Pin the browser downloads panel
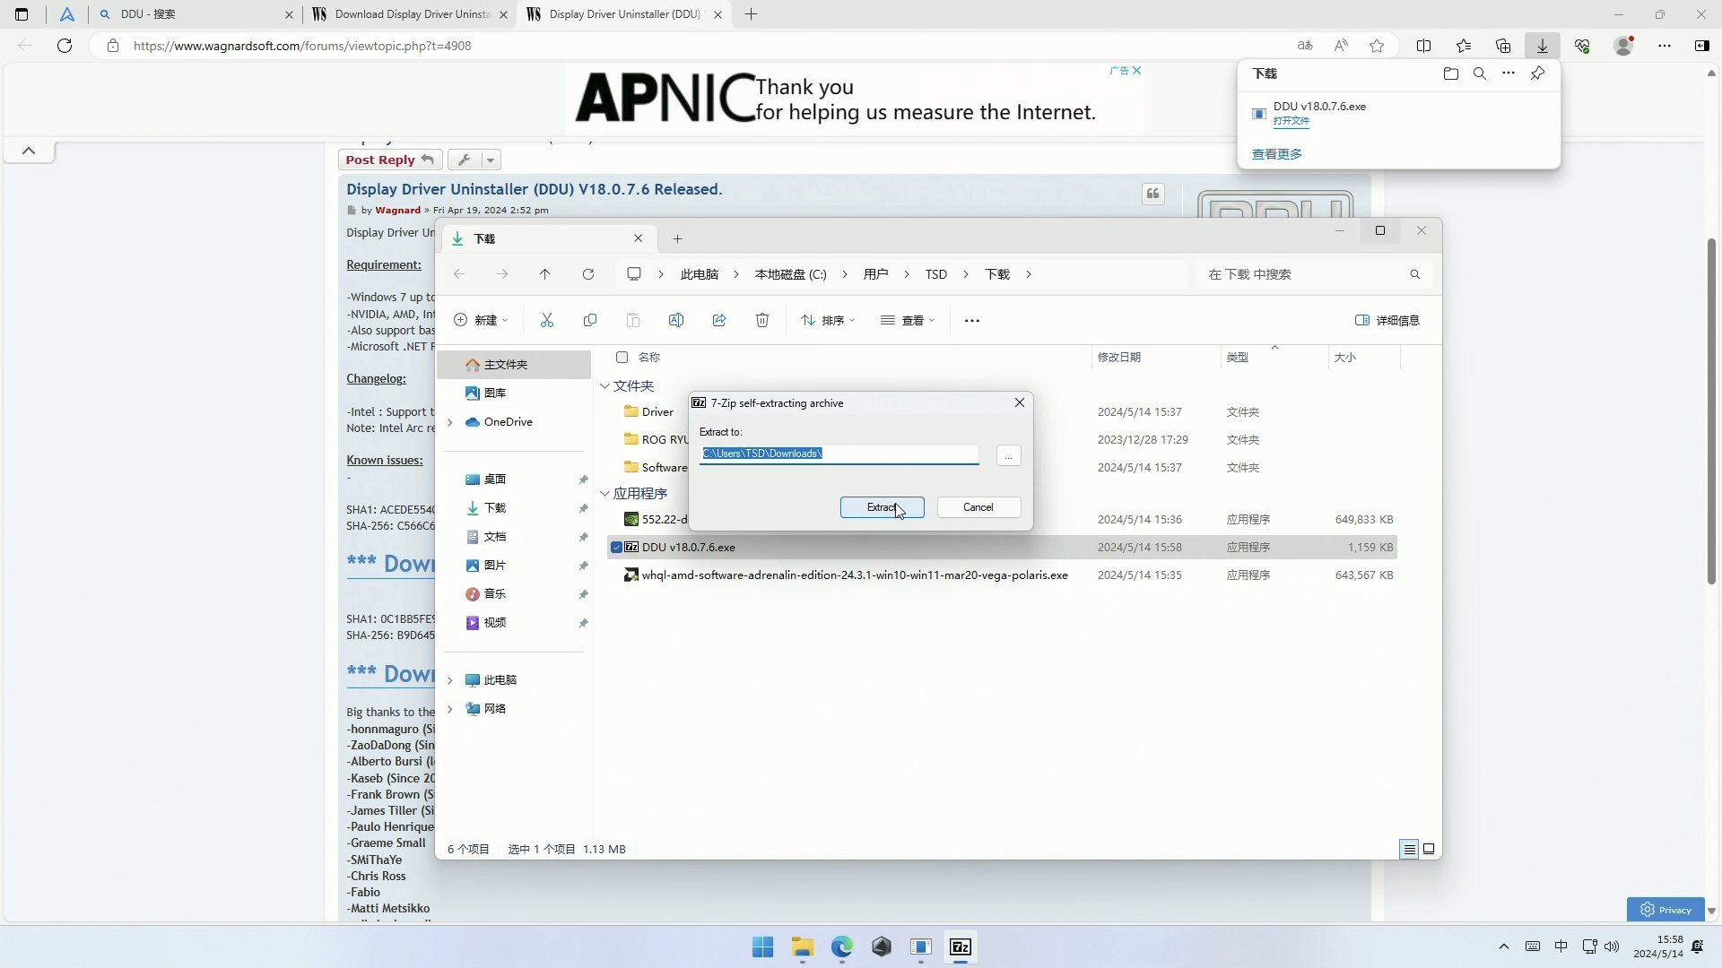The image size is (1722, 968). [1537, 73]
